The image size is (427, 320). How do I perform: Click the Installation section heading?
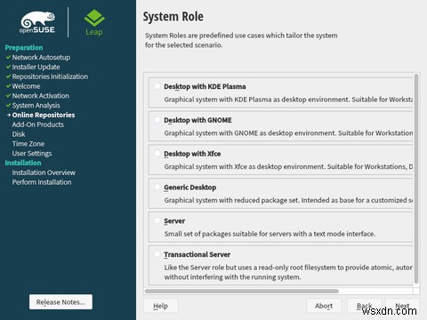pyautogui.click(x=23, y=163)
